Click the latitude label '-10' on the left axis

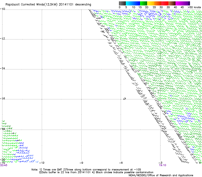pos(2,9)
